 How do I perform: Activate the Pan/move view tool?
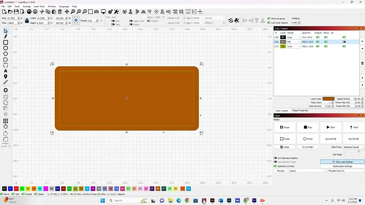click(x=67, y=12)
